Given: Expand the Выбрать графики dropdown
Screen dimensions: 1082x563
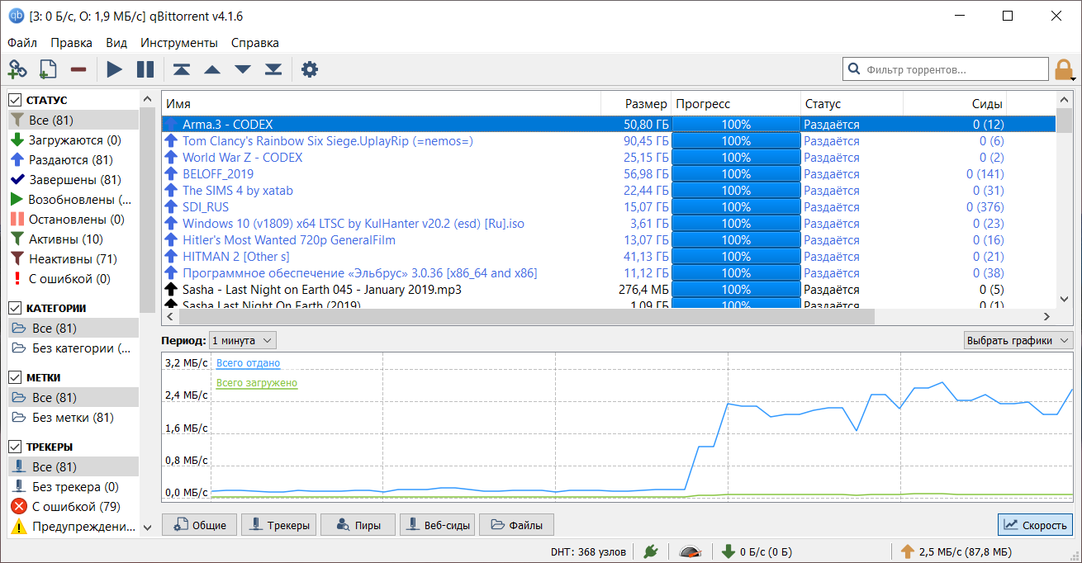Looking at the screenshot, I should pyautogui.click(x=1018, y=340).
